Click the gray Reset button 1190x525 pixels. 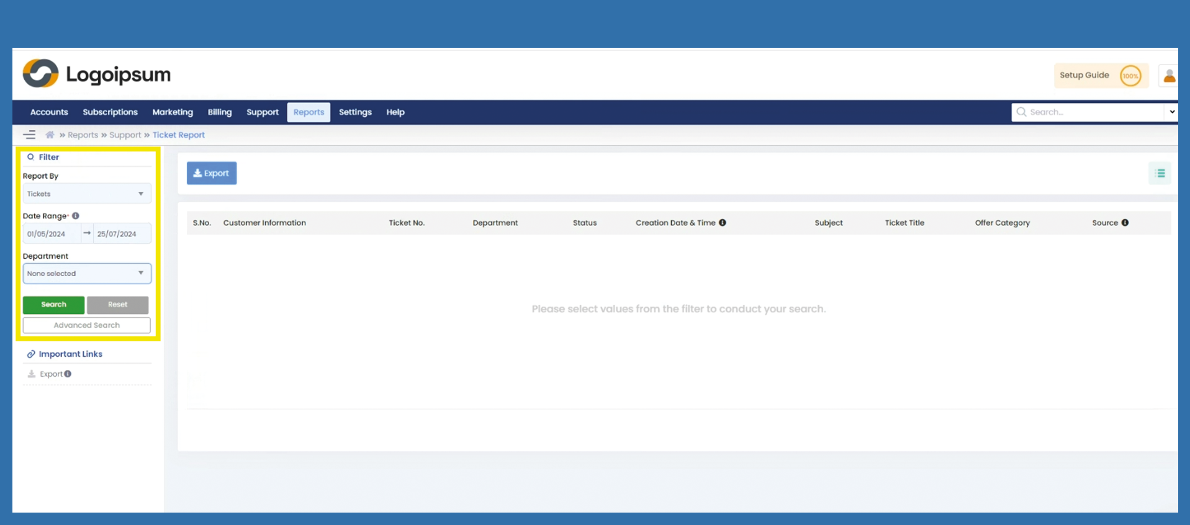pyautogui.click(x=117, y=305)
